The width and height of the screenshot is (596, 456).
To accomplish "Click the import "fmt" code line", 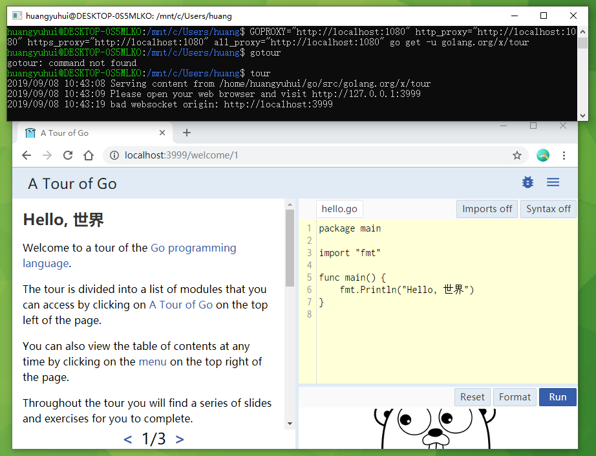I will pos(350,253).
